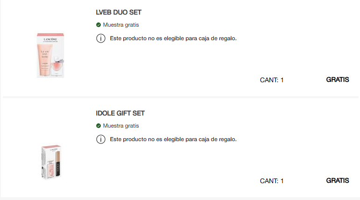Click the green check icon under LVEB DUO SET

click(99, 25)
